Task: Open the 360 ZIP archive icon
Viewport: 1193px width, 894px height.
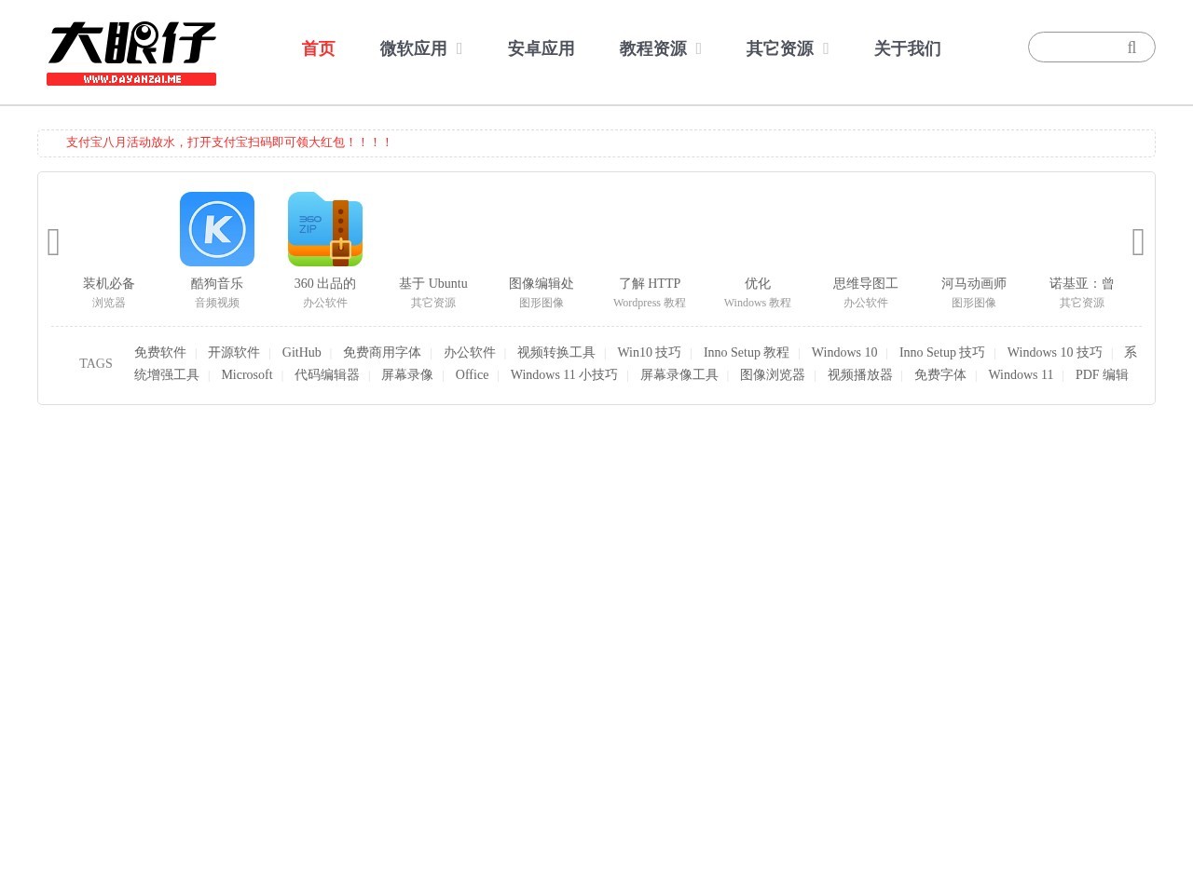Action: (324, 229)
